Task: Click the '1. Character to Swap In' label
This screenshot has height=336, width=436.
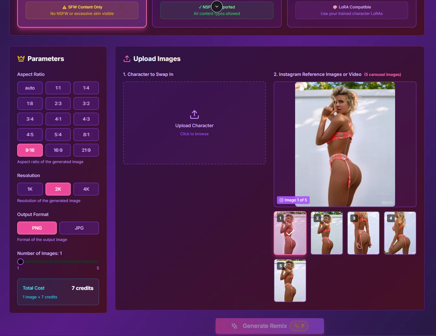Action: point(148,74)
